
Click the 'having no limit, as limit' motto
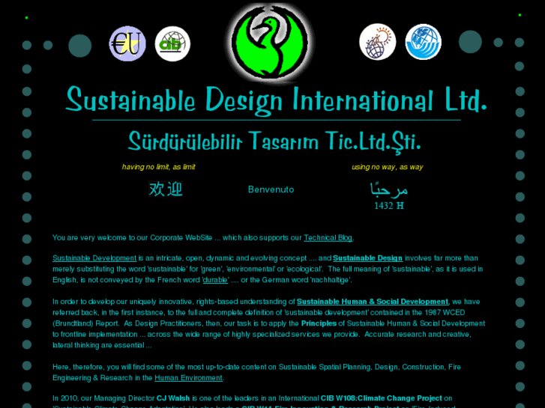tap(158, 167)
